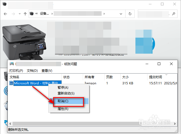Choose 属性(R) from context menu
Image resolution: width=181 pixels, height=134 pixels.
(69, 109)
